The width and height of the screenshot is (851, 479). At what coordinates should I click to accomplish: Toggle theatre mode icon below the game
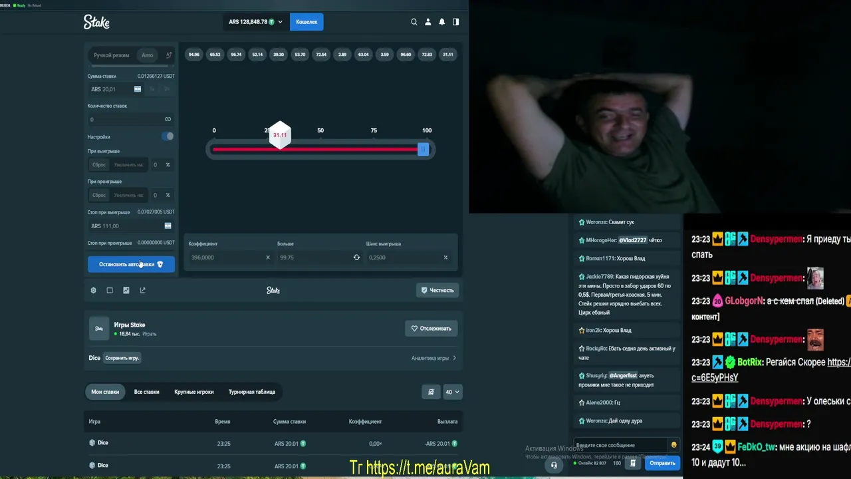click(x=110, y=290)
